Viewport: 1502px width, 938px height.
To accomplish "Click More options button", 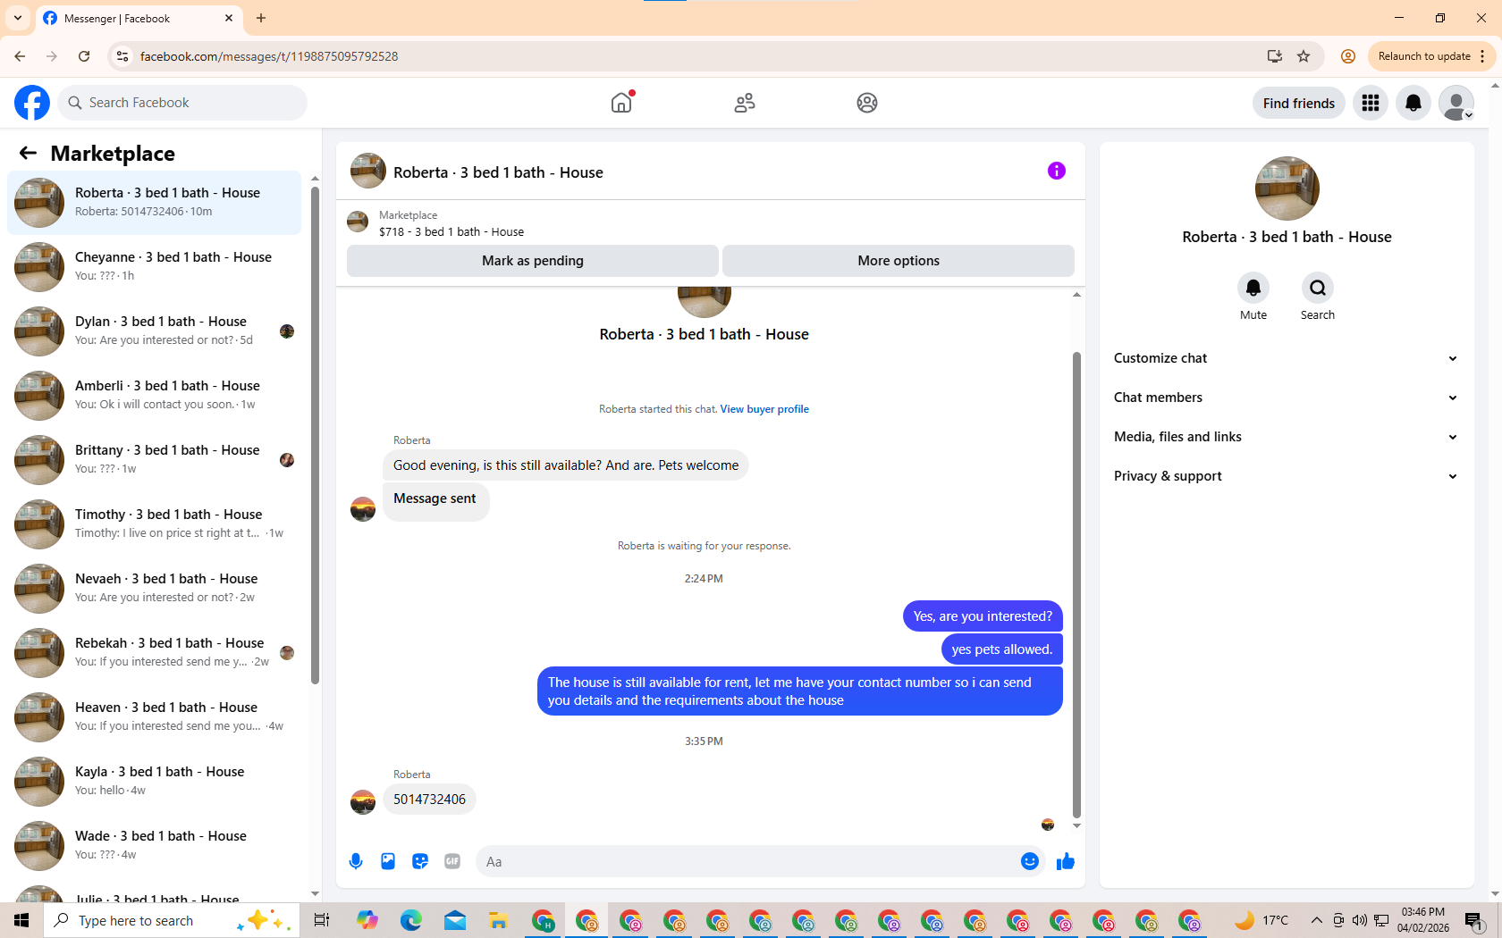I will click(x=899, y=261).
